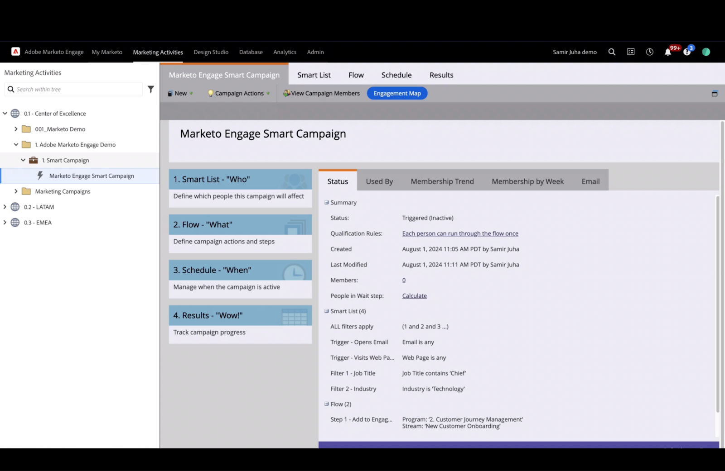The height and width of the screenshot is (471, 725).
Task: Click the Search within tree field
Action: pos(74,89)
